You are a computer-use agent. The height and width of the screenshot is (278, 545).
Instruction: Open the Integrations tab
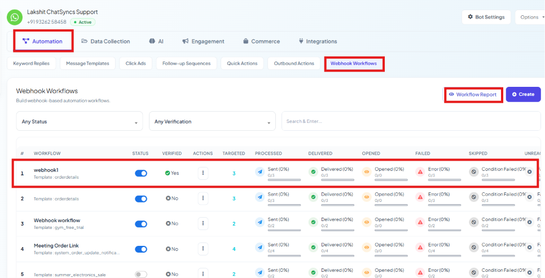318,41
